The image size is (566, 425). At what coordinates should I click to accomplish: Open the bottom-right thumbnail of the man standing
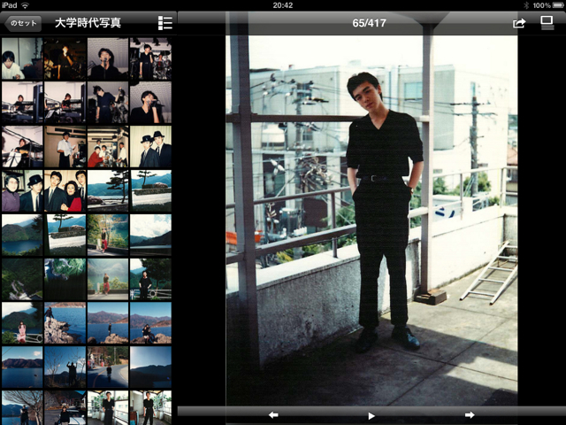point(150,407)
